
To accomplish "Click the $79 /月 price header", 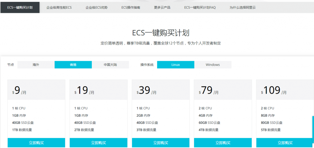I will click(x=223, y=90).
